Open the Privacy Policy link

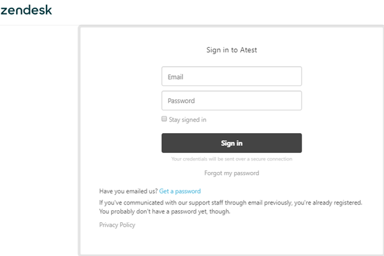pos(117,225)
